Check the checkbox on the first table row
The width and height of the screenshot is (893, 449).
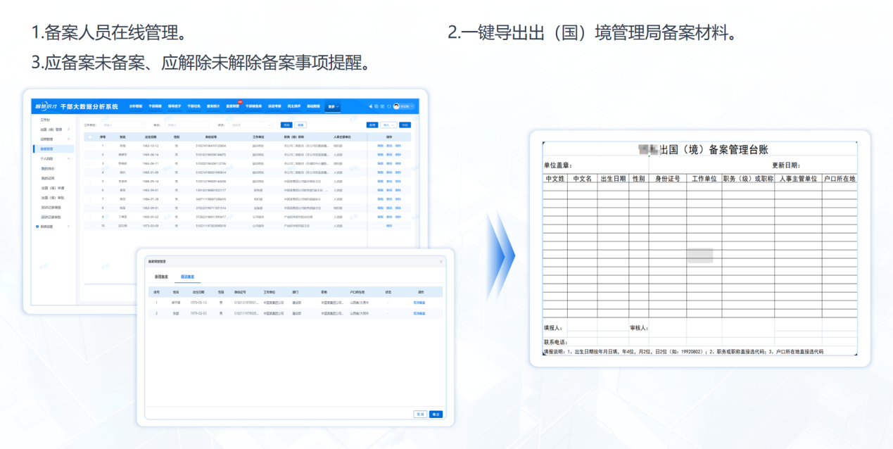coord(89,147)
